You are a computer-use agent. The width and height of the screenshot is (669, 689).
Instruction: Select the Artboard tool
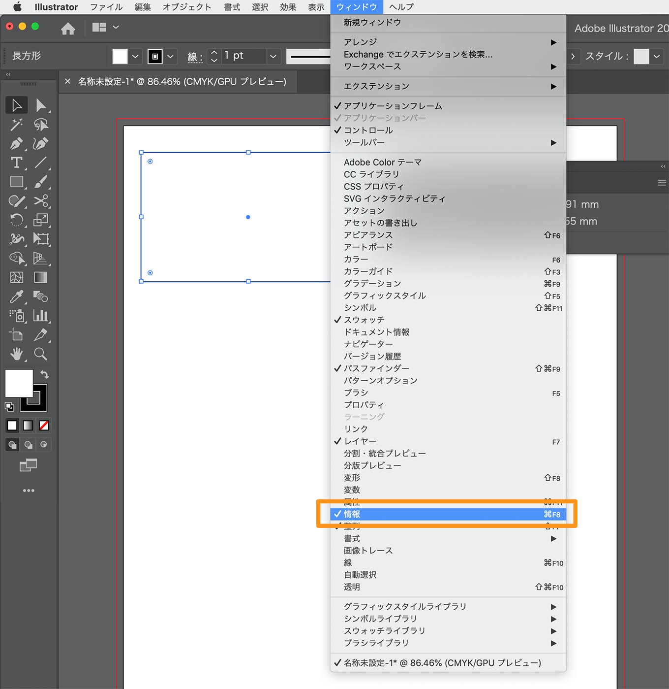tap(16, 335)
